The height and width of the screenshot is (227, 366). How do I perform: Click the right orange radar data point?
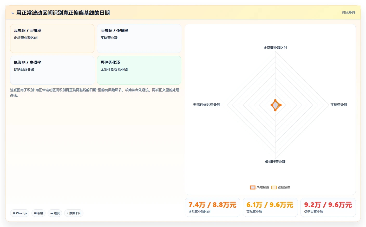(x=280, y=105)
